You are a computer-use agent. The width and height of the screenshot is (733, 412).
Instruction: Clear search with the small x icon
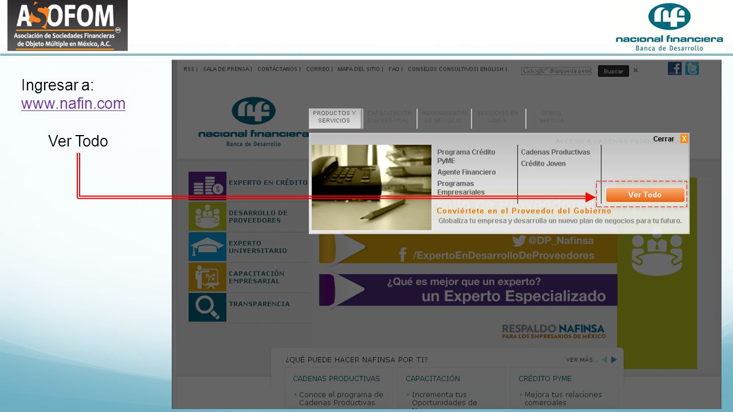pos(635,70)
